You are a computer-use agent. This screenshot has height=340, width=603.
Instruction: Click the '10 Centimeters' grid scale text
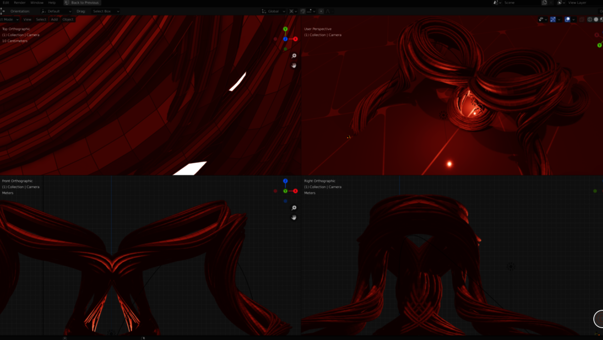15,41
